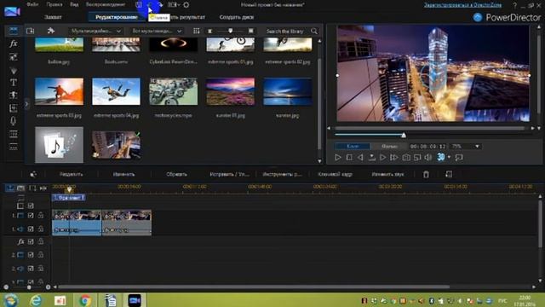Click the preview volume speaker icon
The width and height of the screenshot is (545, 307).
[x=428, y=157]
